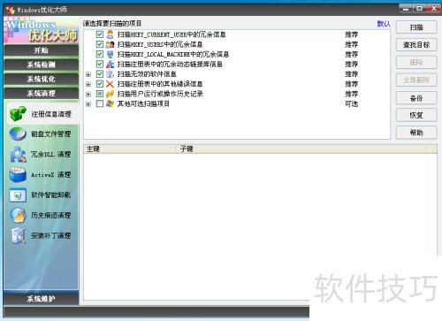Click the 扫描 button
This screenshot has width=442, height=321.
tap(416, 27)
